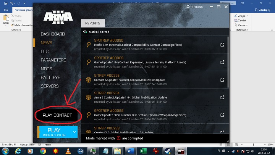
Task: Click the PLAY CONTACT button
Action: 57,115
